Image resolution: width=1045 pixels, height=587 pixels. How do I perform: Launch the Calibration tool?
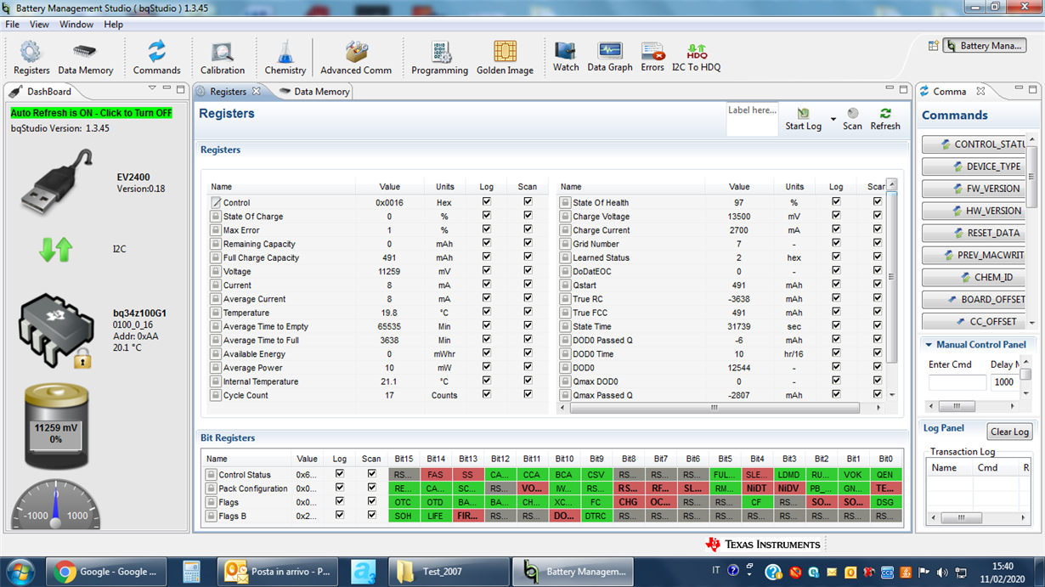(223, 58)
